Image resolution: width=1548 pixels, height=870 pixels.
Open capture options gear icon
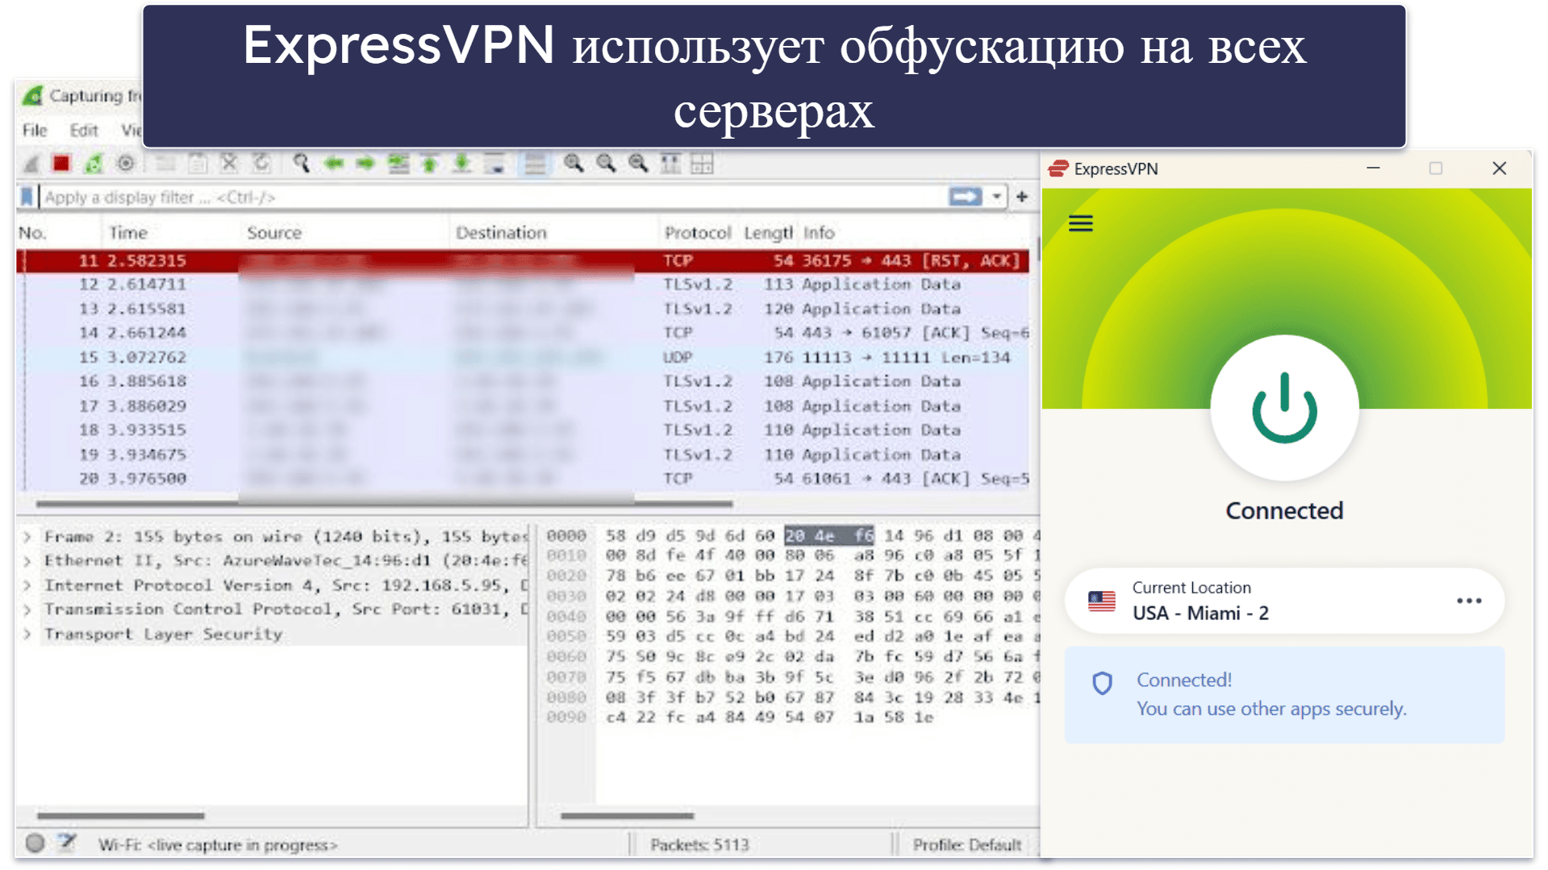pyautogui.click(x=126, y=164)
